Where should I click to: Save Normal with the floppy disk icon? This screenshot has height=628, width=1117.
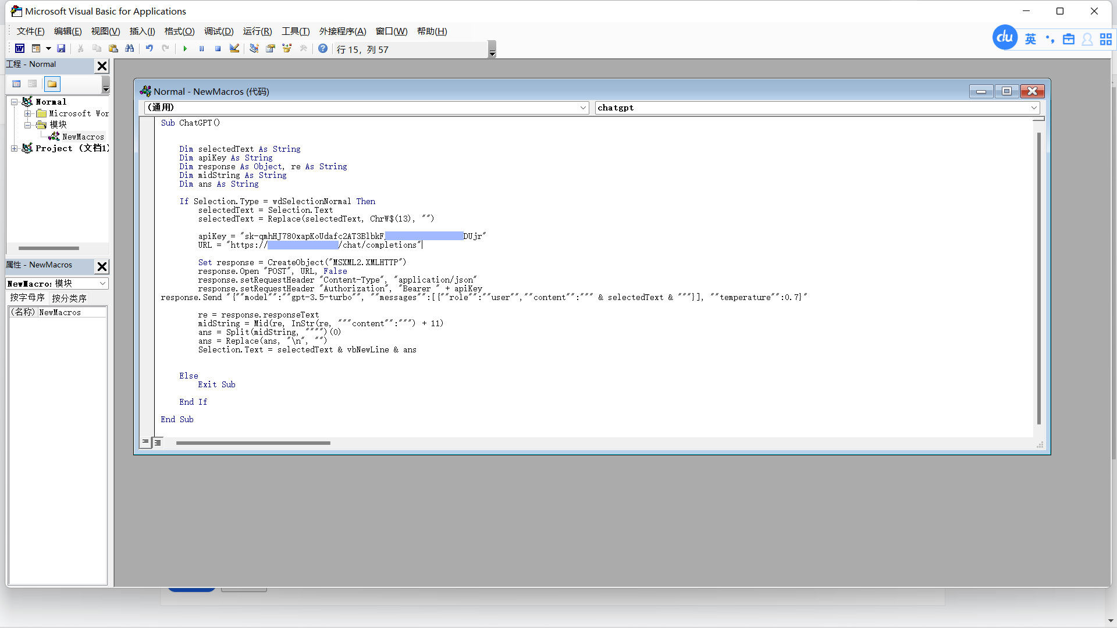tap(61, 49)
